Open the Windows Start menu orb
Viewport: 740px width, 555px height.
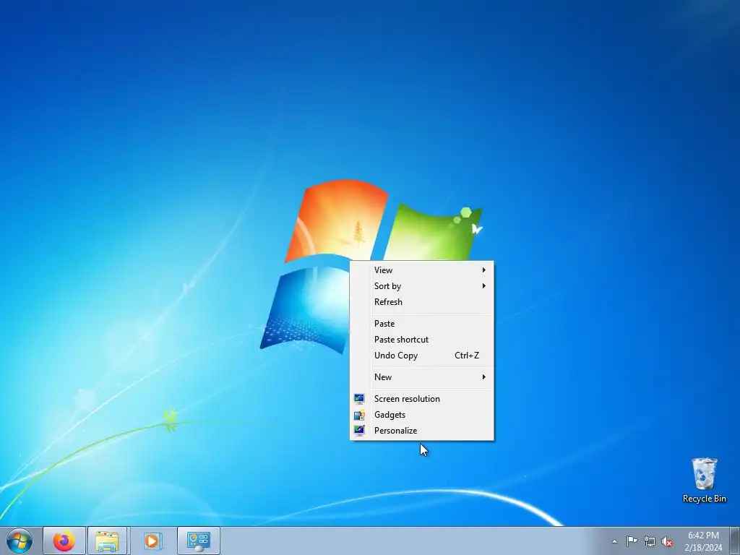tap(20, 541)
